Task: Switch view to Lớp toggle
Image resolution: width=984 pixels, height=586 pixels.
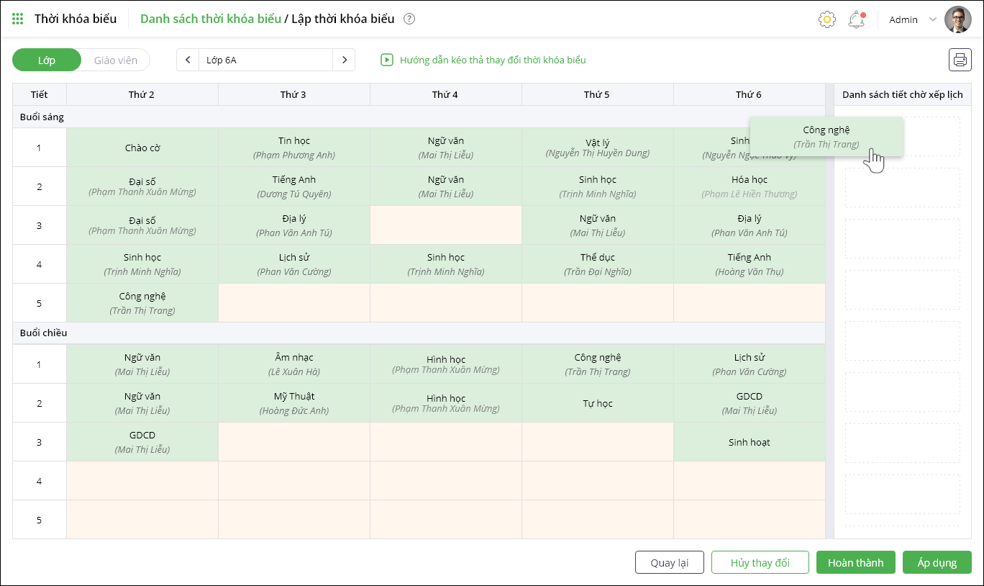Action: coord(47,60)
